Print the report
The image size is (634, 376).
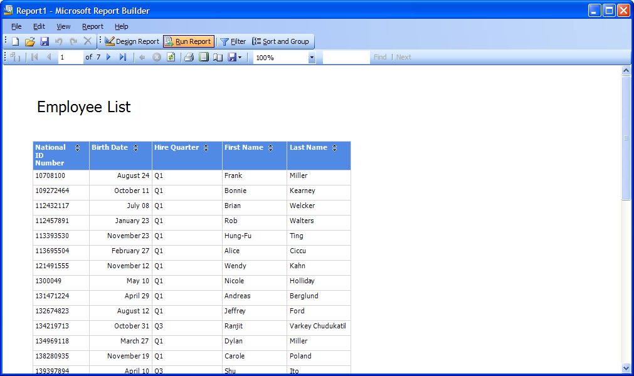point(189,58)
